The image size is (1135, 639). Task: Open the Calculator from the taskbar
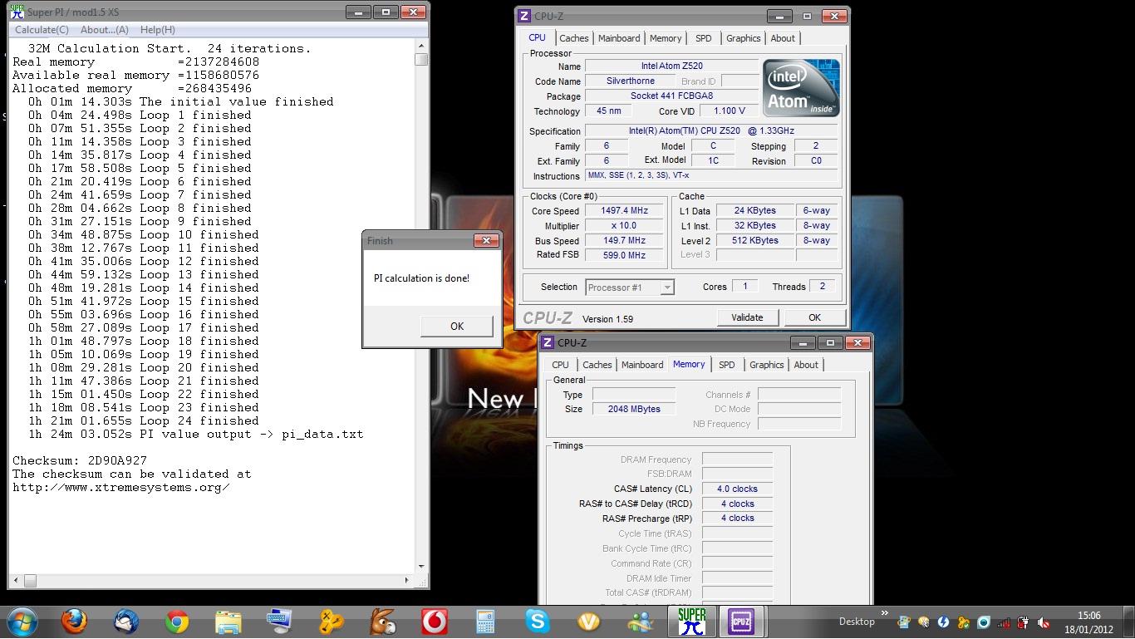pos(485,622)
